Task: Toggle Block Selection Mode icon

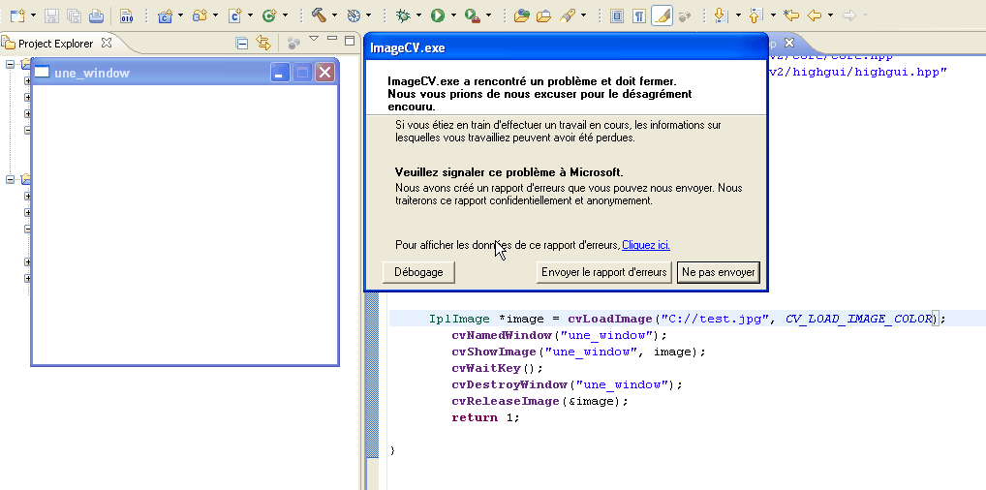Action: [617, 15]
